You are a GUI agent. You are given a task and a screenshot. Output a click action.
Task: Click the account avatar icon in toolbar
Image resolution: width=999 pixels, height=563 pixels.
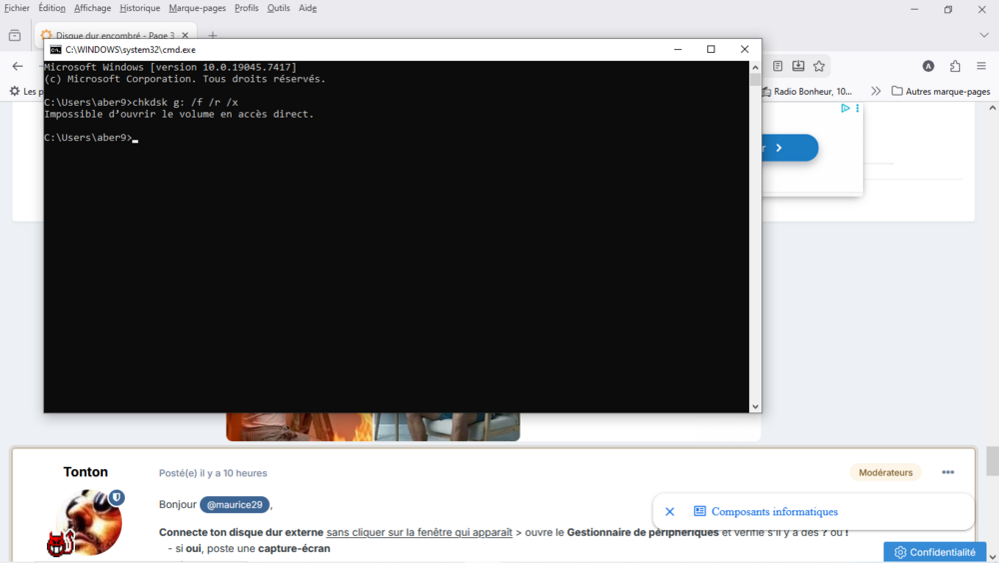coord(928,66)
